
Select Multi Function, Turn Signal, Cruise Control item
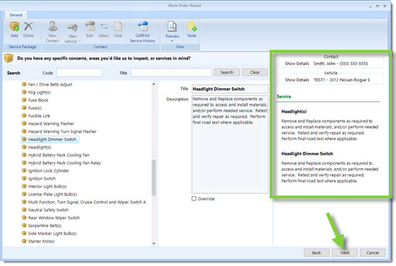tap(87, 202)
